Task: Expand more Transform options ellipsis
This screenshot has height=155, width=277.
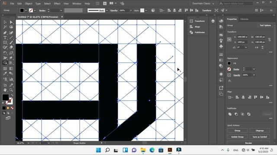Action: pyautogui.click(x=271, y=52)
